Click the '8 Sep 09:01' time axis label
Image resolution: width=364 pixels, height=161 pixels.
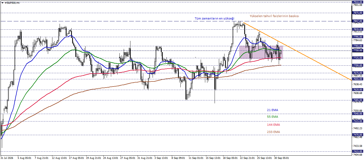[179, 158]
